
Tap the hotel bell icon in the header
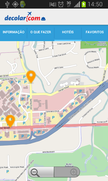[x=43, y=18]
